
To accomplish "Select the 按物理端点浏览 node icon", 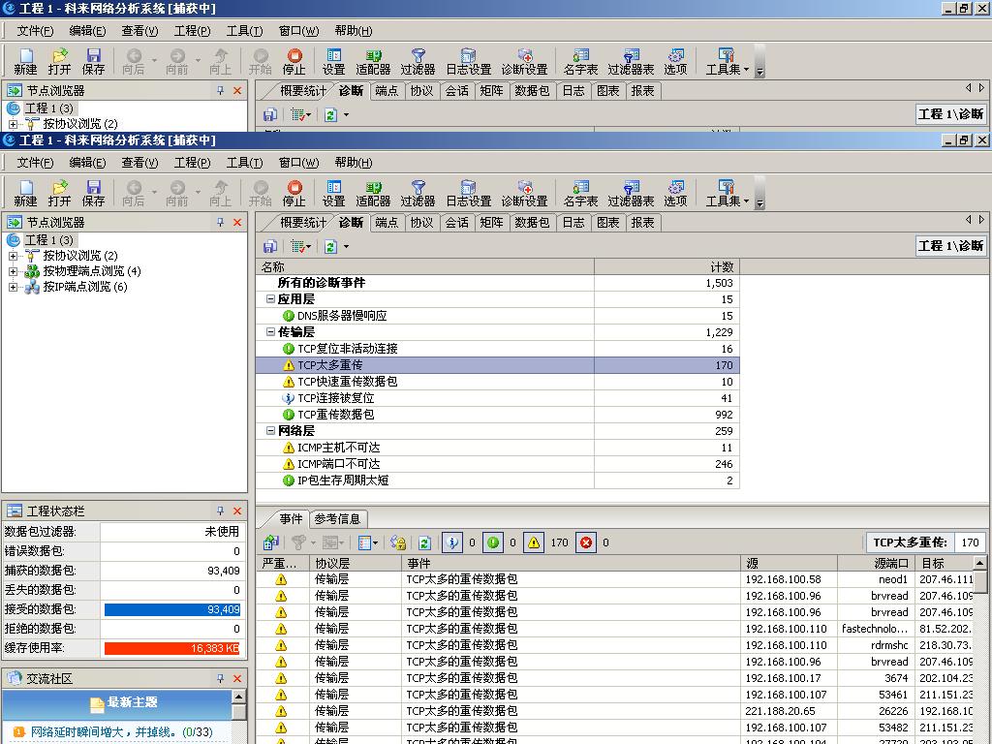I will (32, 271).
